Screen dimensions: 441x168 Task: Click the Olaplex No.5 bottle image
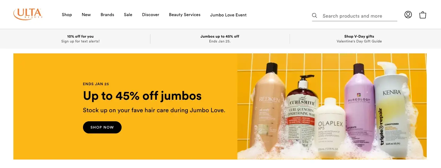coord(330,126)
